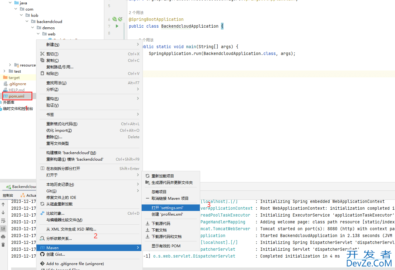Choose 复制路径/引用...

[x=90, y=67]
